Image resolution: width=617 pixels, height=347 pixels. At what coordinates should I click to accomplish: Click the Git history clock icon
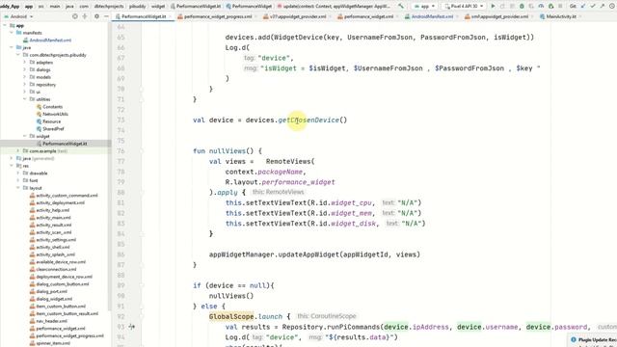click(612, 7)
